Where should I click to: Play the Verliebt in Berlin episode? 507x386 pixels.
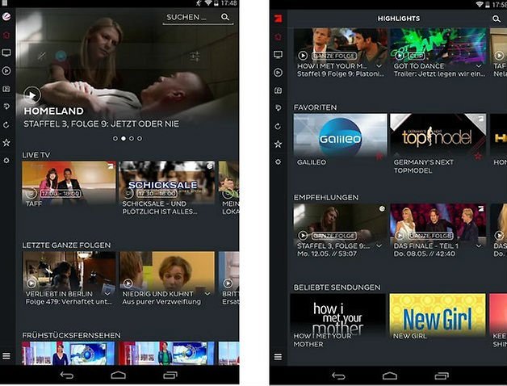31,283
